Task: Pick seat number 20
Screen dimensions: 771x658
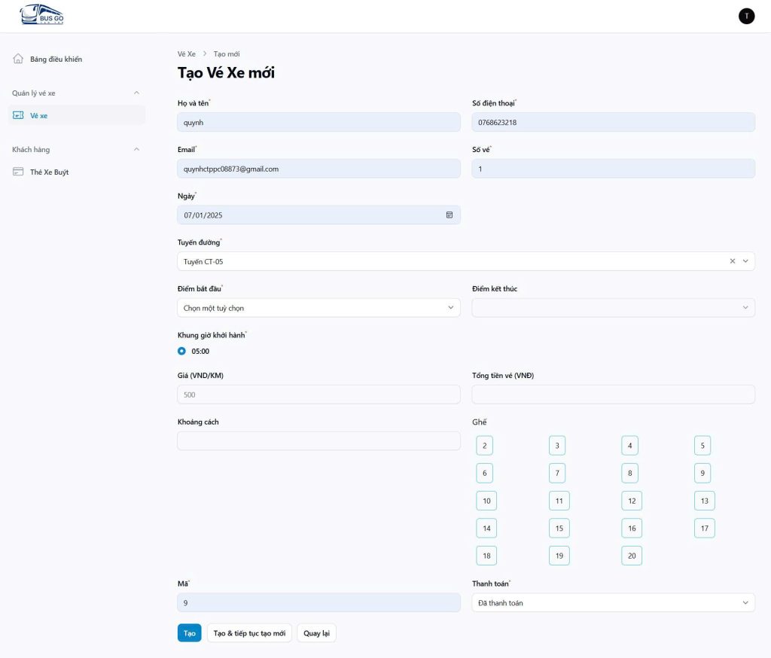Action: click(631, 556)
